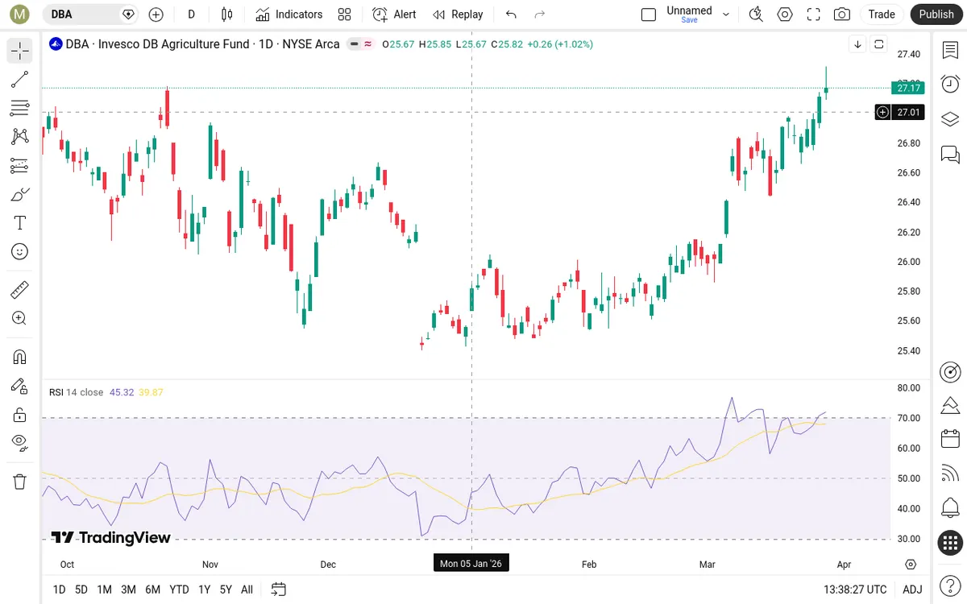Image resolution: width=967 pixels, height=604 pixels.
Task: Open the apps grid icon
Action: tap(950, 543)
